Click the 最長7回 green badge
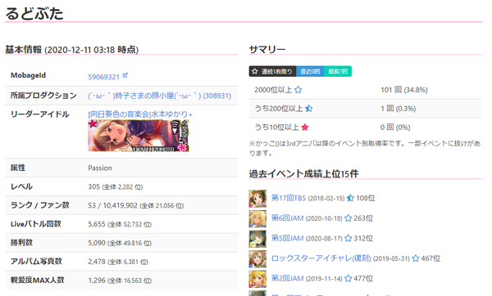 338,71
